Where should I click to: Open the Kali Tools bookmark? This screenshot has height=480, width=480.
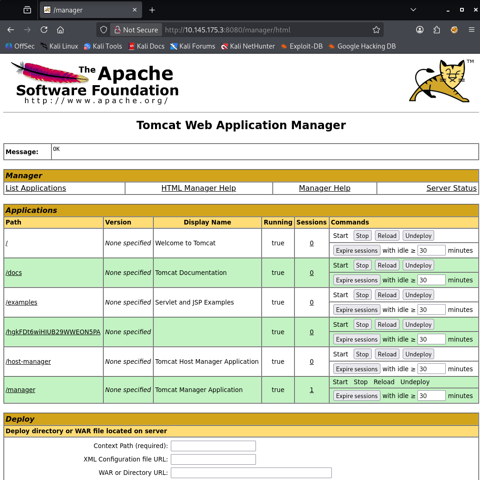pos(103,46)
